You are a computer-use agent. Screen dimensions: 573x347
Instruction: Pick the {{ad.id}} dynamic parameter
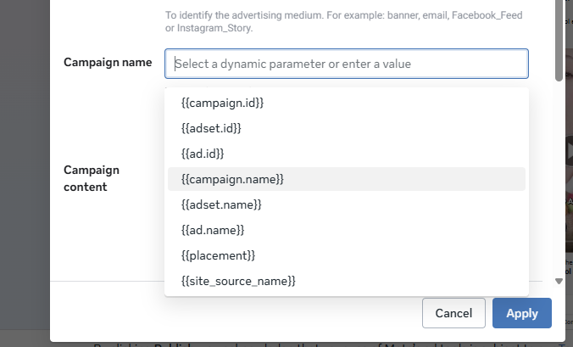pos(203,154)
